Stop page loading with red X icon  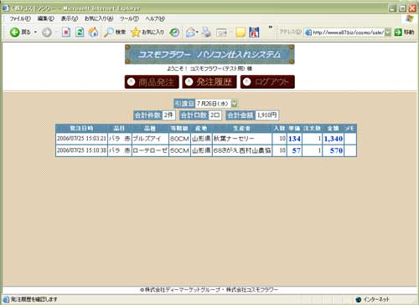tap(66, 33)
